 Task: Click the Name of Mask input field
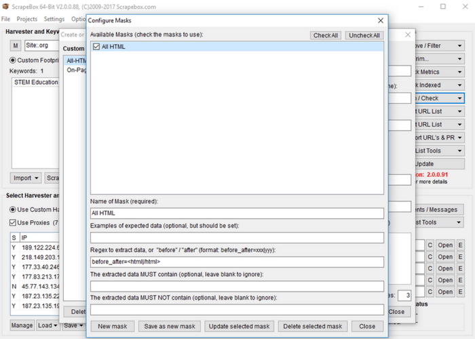(x=237, y=213)
